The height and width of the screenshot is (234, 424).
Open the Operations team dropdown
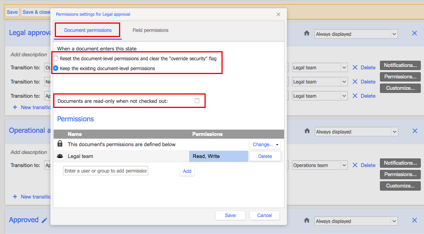click(x=320, y=165)
